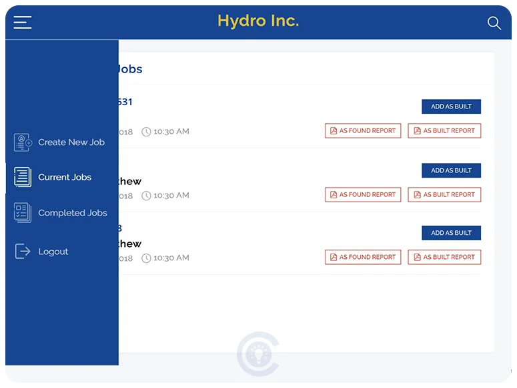Open search with the magnifier icon

point(494,23)
